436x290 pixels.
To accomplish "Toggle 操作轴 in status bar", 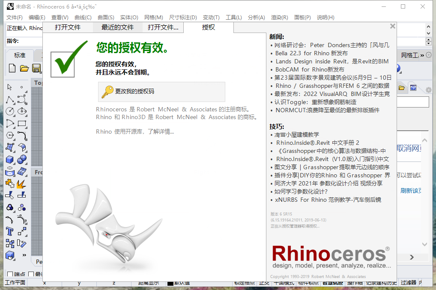I will click(355, 283).
